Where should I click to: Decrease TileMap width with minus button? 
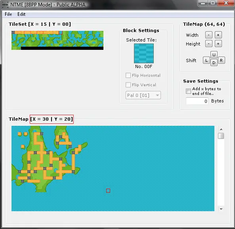[208, 35]
